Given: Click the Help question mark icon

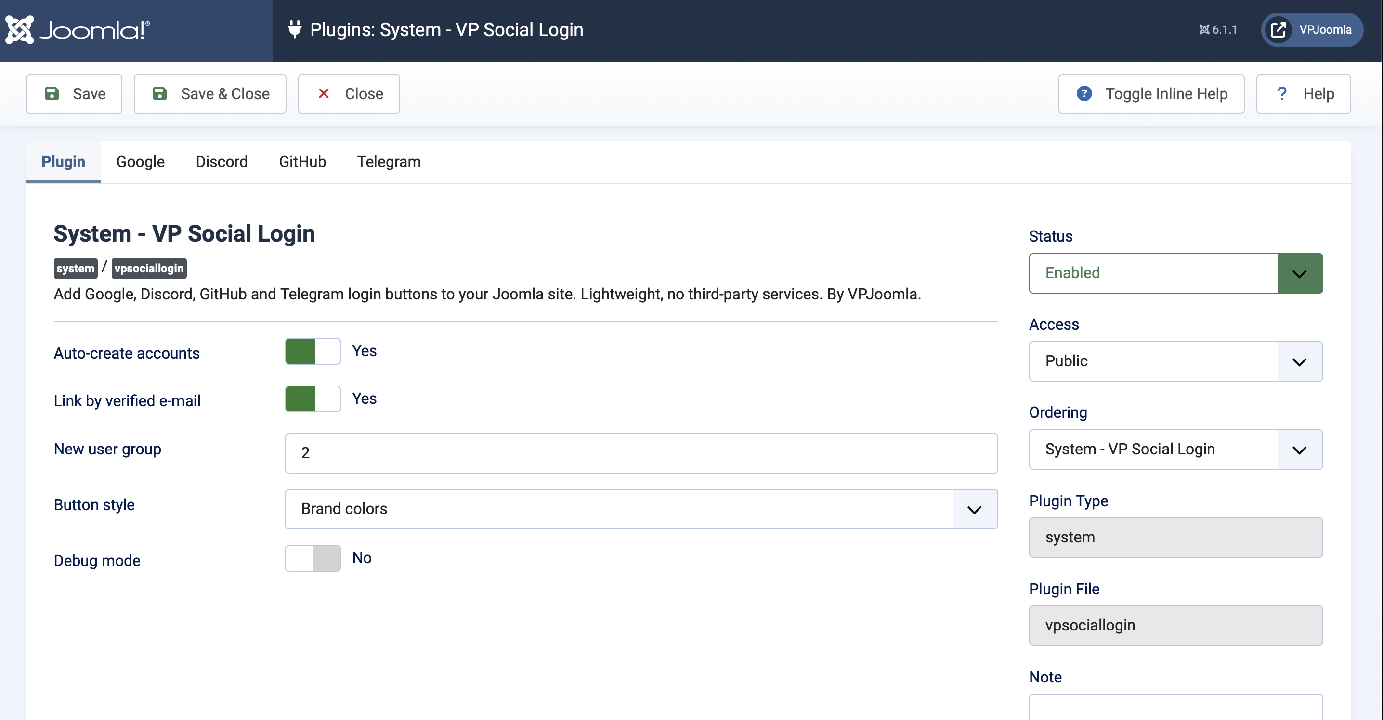Looking at the screenshot, I should pos(1281,93).
